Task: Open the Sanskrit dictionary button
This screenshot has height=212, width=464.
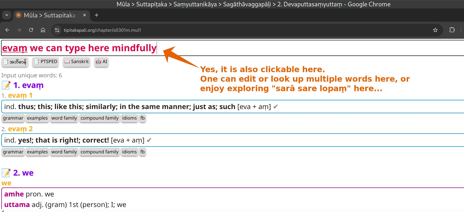Action: tap(77, 62)
